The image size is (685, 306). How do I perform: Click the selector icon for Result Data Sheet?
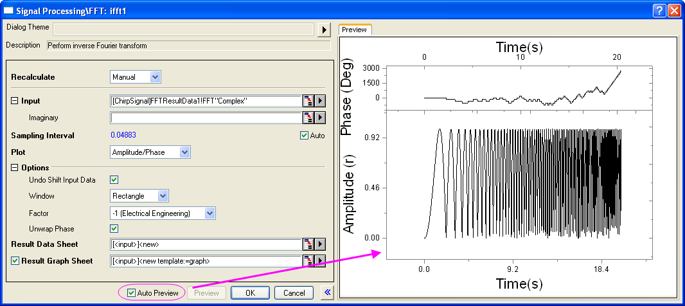tap(308, 244)
